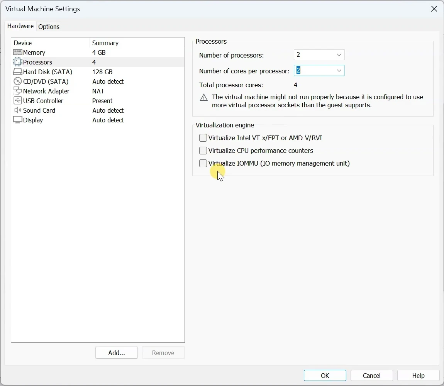The width and height of the screenshot is (444, 386).
Task: Enable Virtualize CPU performance counters
Action: pyautogui.click(x=203, y=151)
